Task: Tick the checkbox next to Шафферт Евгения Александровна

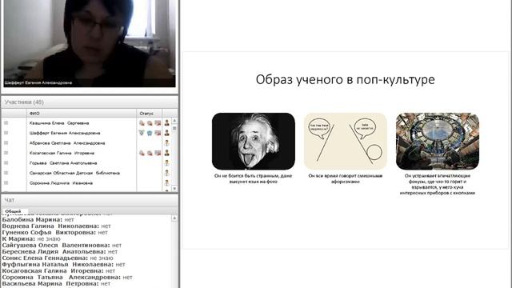Action: point(6,133)
